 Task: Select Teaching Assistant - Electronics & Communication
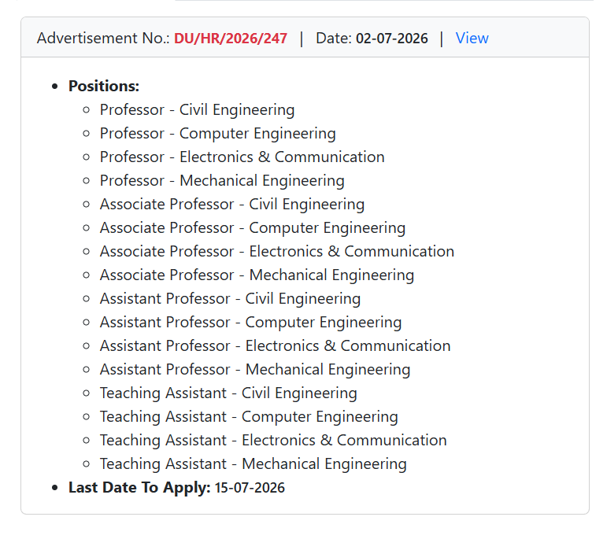[x=273, y=441]
